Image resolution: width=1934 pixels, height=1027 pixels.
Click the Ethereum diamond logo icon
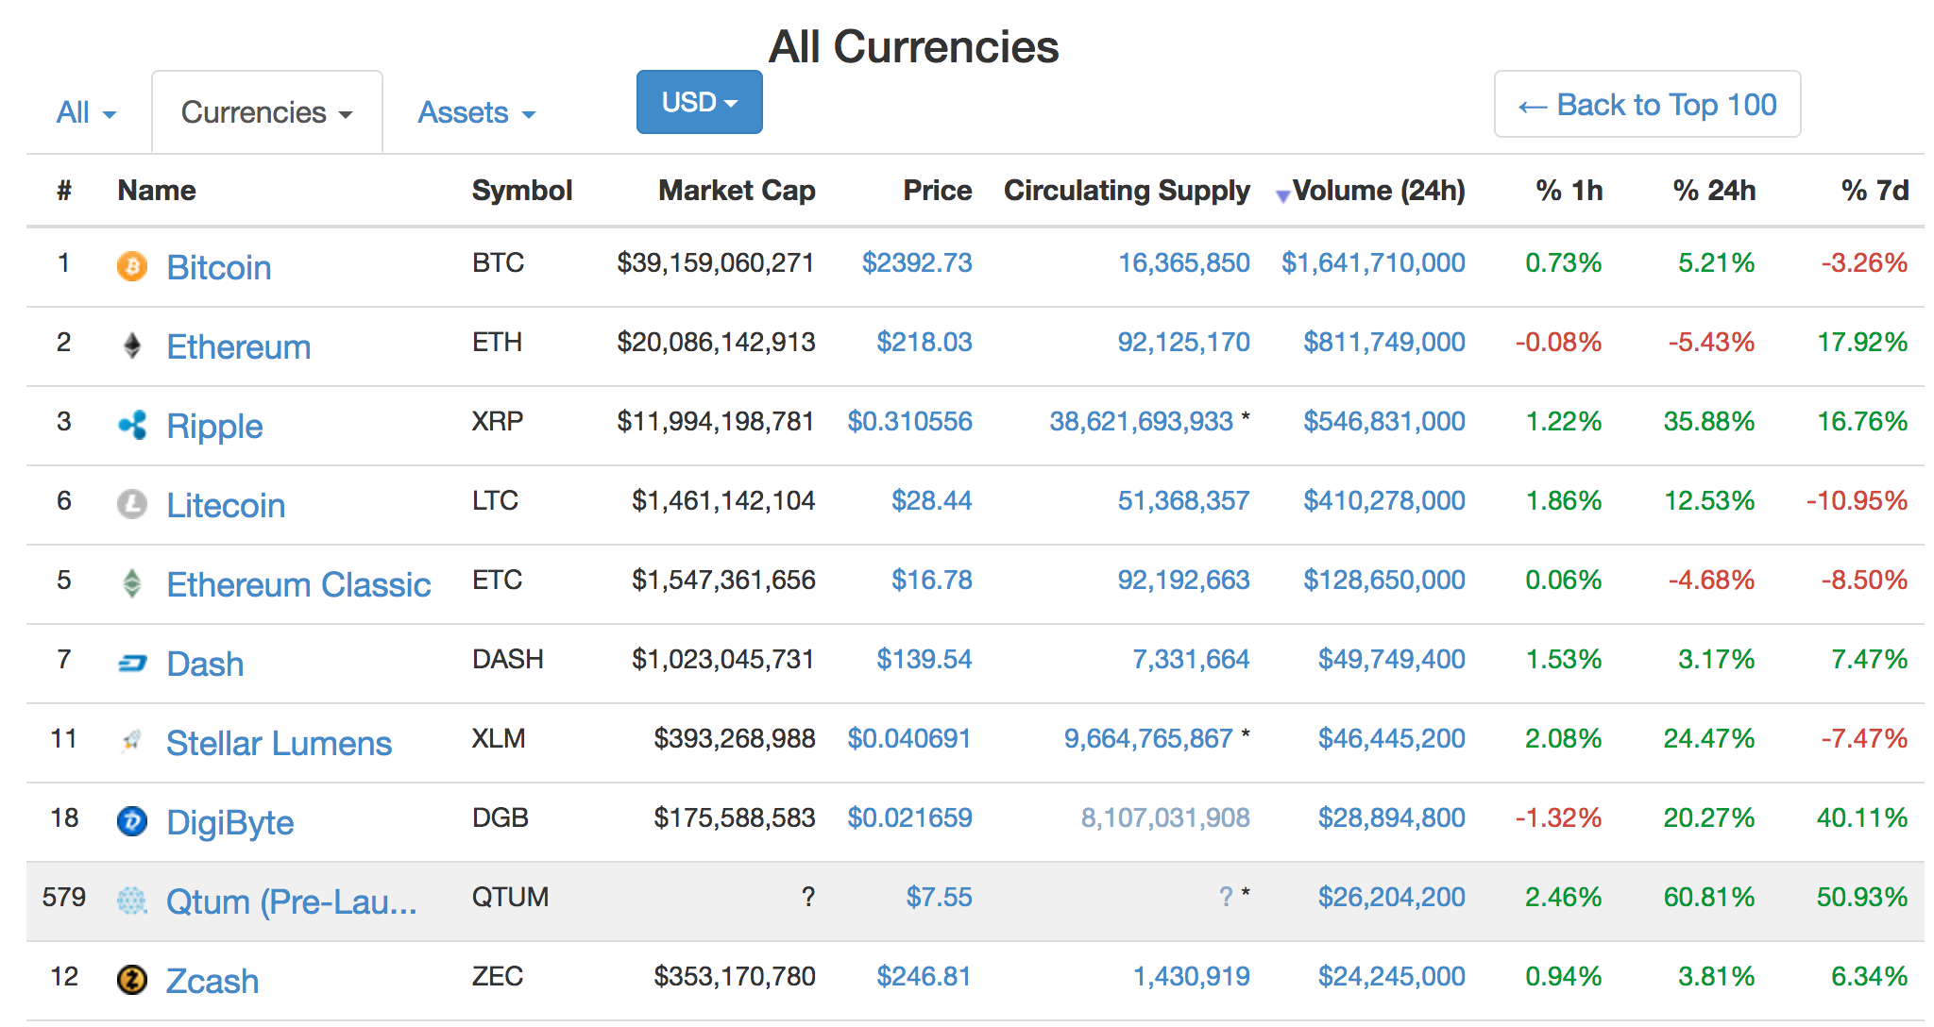click(132, 345)
